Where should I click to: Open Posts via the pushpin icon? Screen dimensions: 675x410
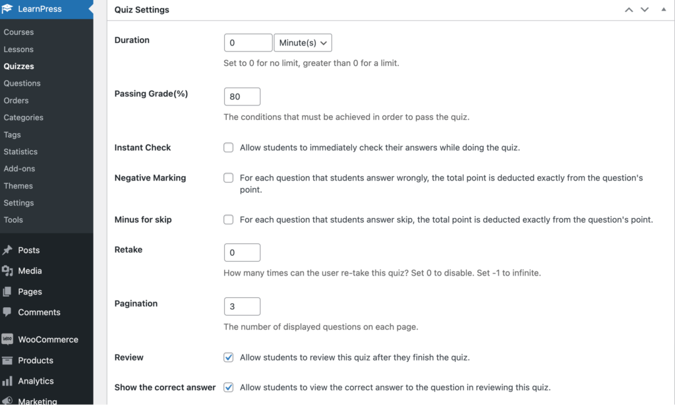(x=7, y=250)
